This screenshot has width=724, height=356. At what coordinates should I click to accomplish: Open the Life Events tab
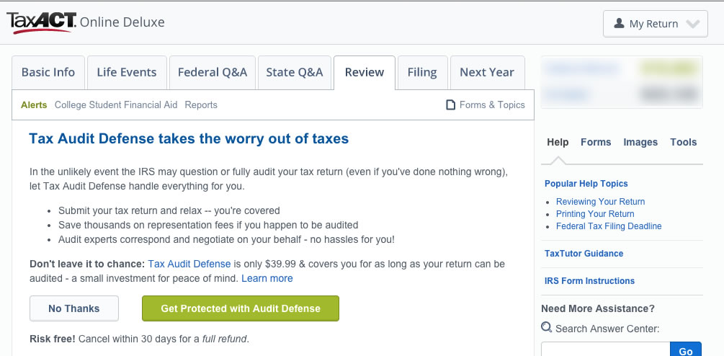tap(127, 73)
